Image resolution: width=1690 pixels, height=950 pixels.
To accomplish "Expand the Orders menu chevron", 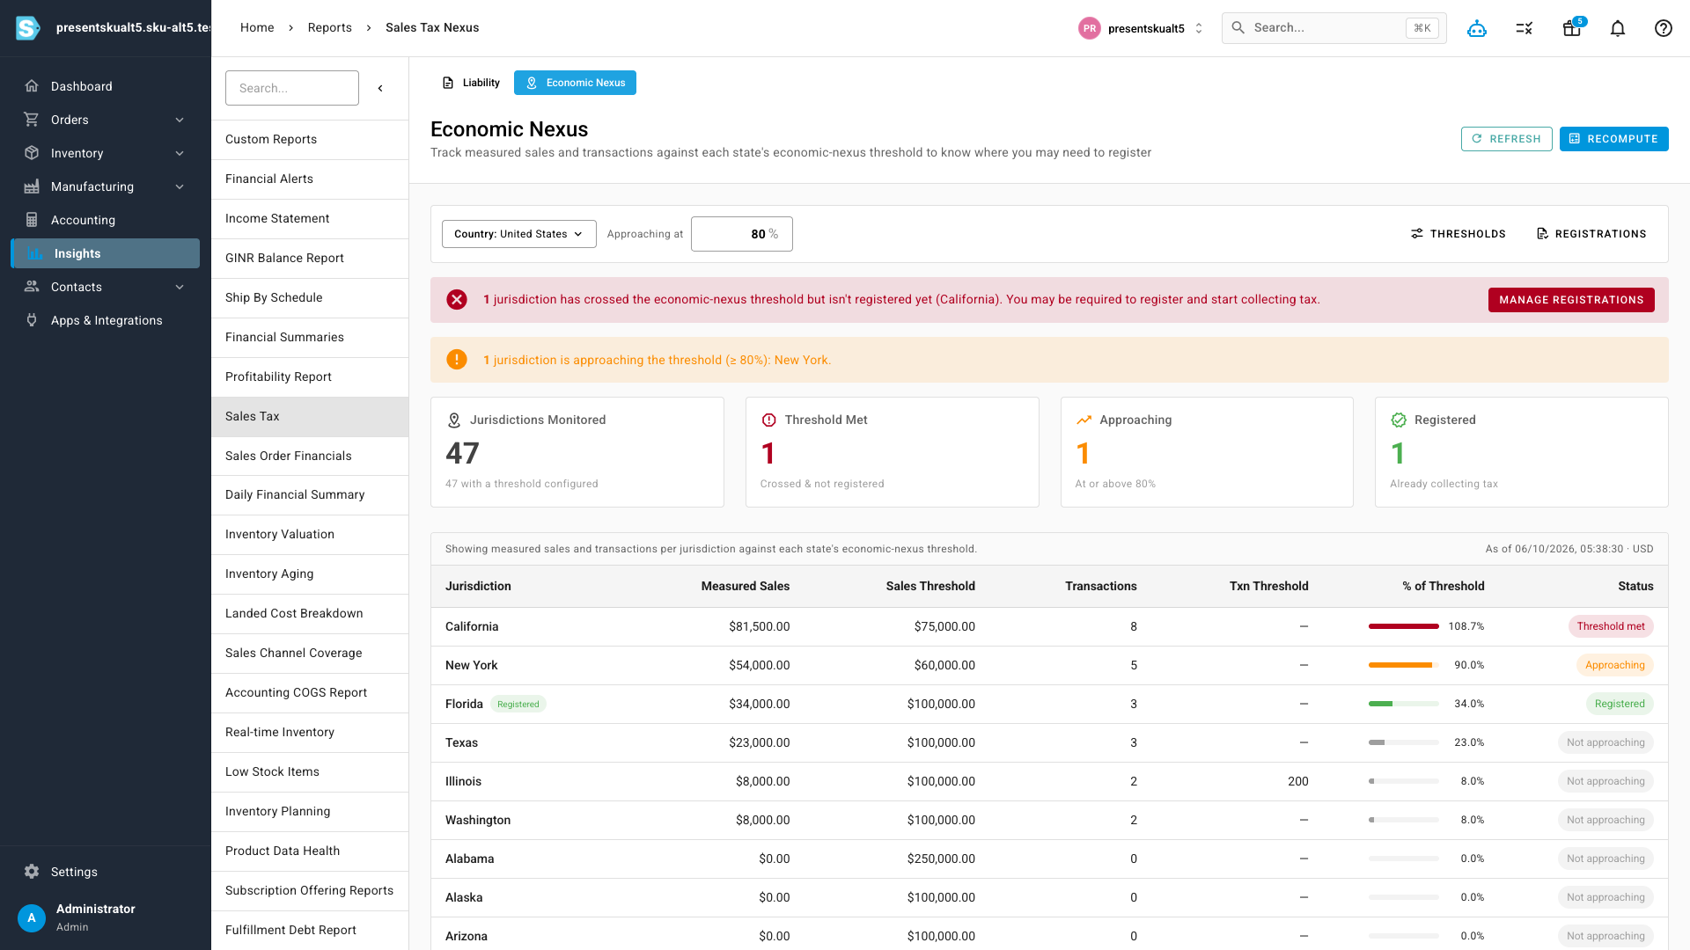I will (180, 120).
